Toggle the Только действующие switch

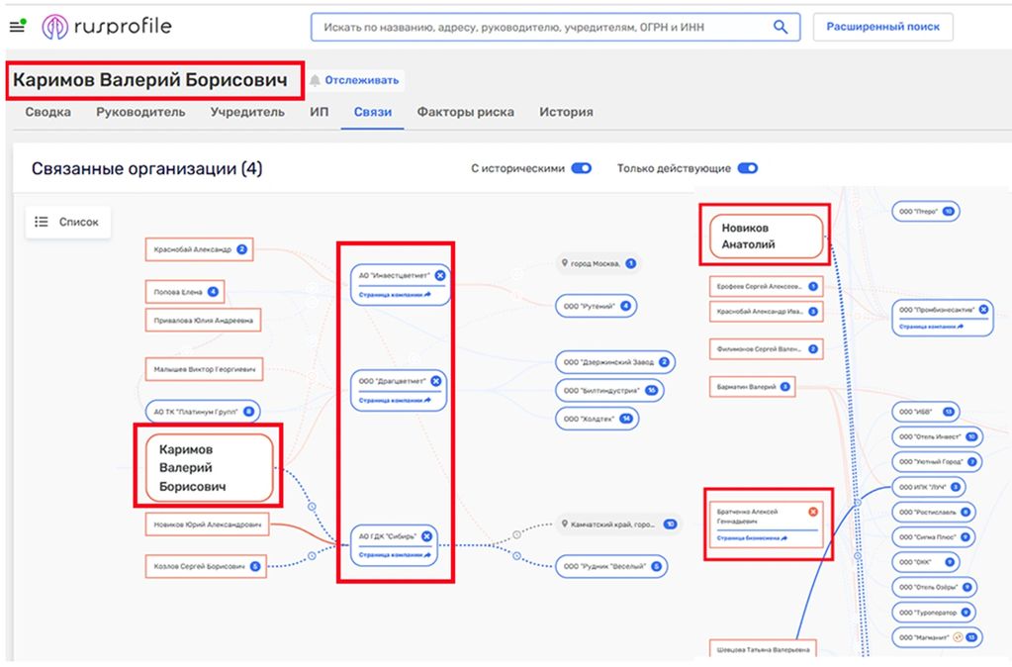[x=748, y=168]
